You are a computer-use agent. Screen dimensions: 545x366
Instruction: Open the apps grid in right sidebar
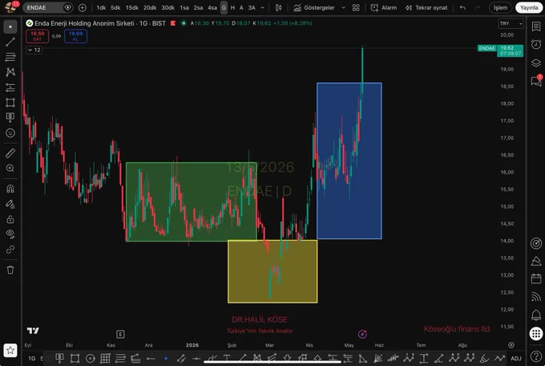536,334
